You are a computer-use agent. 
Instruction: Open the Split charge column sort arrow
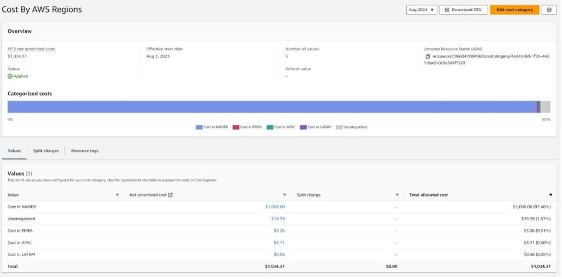click(x=397, y=195)
